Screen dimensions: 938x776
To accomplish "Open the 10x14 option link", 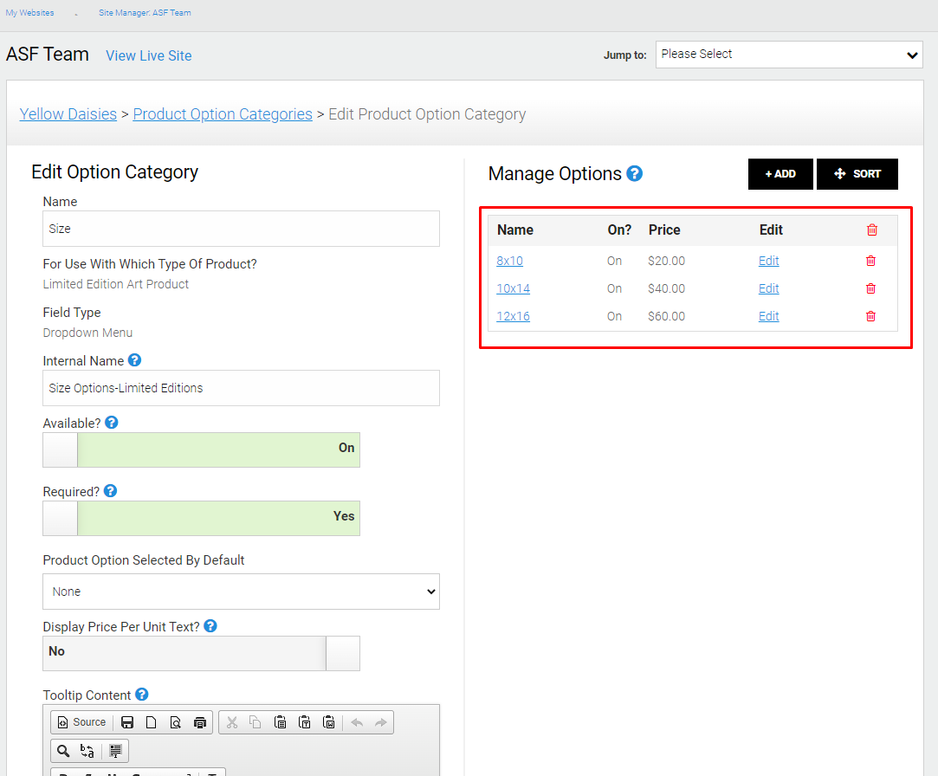I will tap(513, 288).
